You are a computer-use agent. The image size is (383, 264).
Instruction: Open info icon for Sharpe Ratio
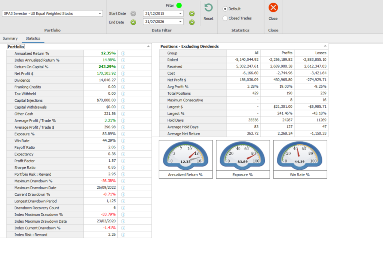[x=123, y=167]
